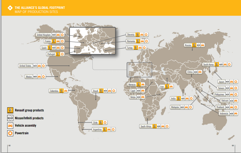The image size is (241, 153).
Task: Click 'Nissan/Infiniti products' legend text
Action: [x=29, y=118]
